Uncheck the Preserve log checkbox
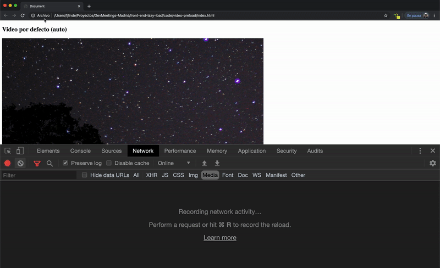The image size is (440, 268). pos(65,163)
